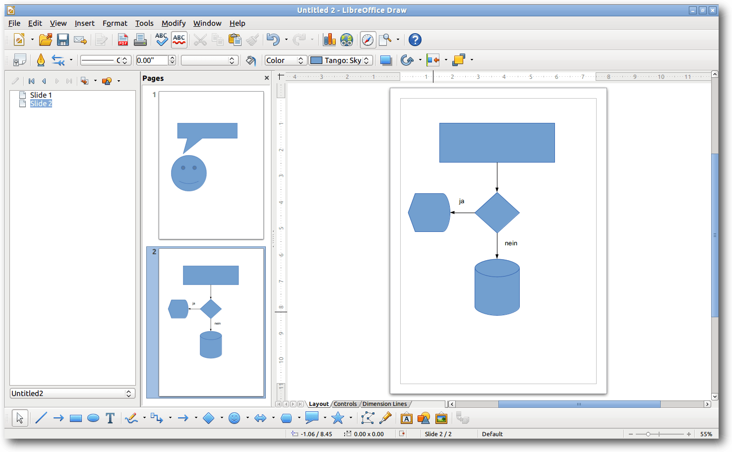732x452 pixels.
Task: Go to Previous Slide in the Navigator
Action: pyautogui.click(x=44, y=81)
